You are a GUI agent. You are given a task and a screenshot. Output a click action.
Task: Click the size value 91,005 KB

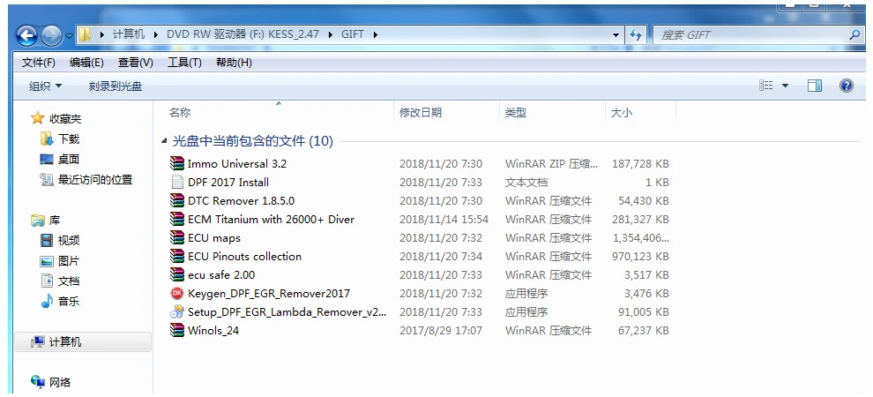(x=644, y=311)
